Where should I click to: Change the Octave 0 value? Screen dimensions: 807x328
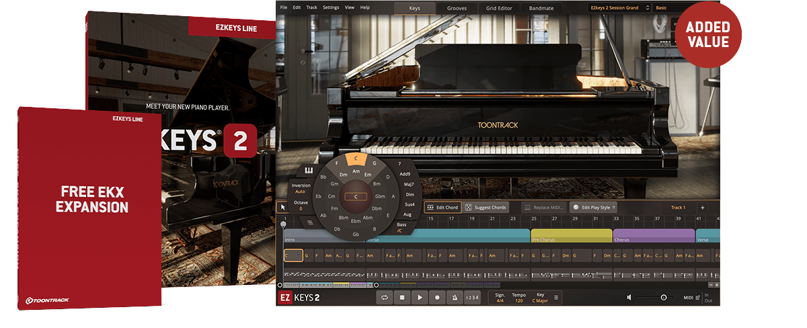tap(301, 205)
